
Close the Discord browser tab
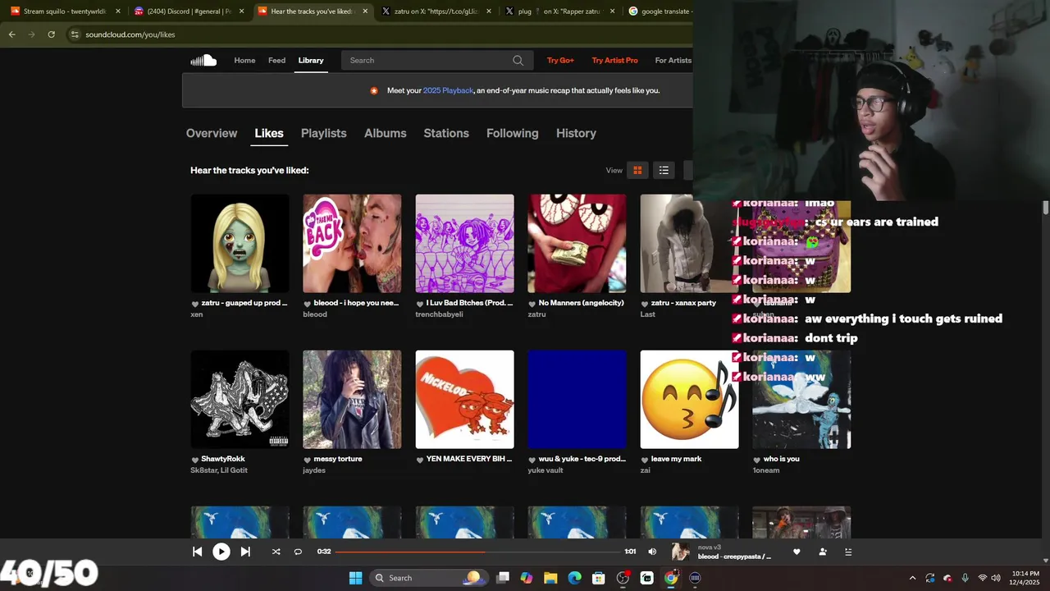(241, 11)
